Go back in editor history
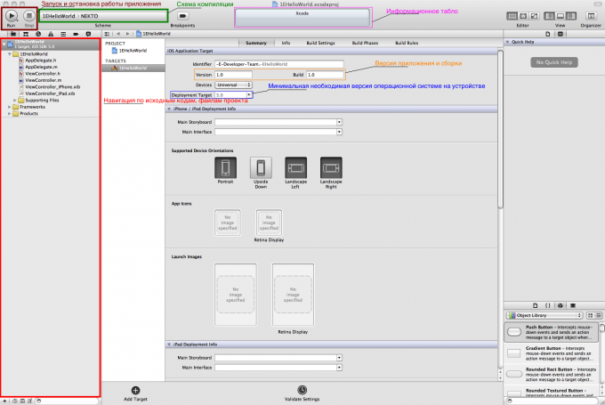 point(118,34)
